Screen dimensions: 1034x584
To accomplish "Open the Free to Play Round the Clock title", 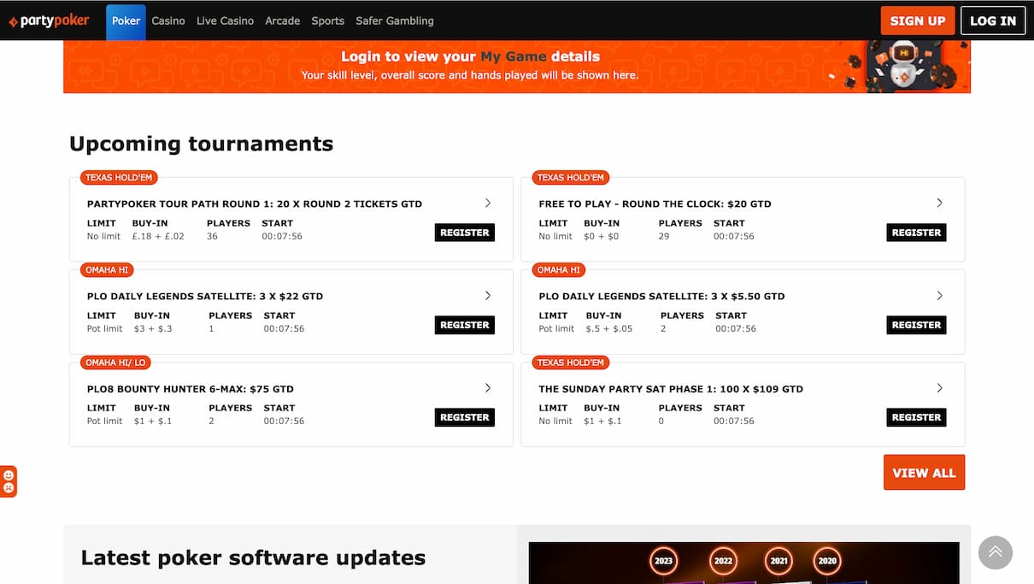I will (x=655, y=204).
